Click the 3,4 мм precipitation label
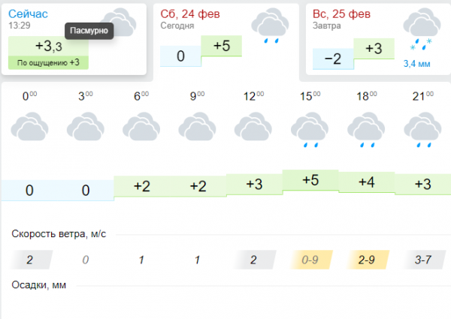 [x=416, y=64]
